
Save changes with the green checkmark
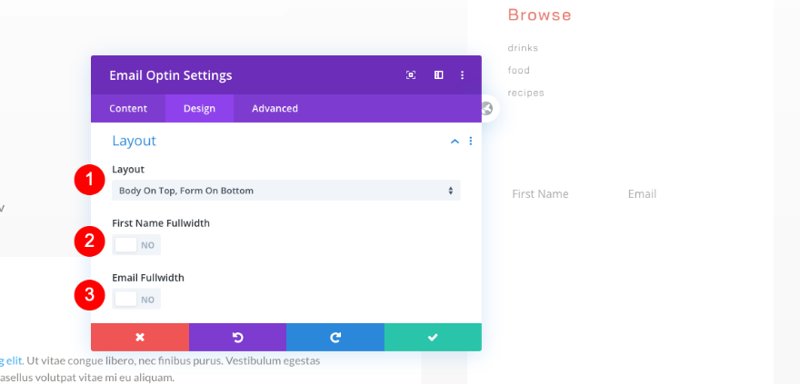[x=433, y=337]
